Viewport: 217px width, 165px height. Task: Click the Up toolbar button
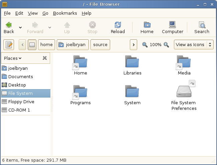[67, 27]
